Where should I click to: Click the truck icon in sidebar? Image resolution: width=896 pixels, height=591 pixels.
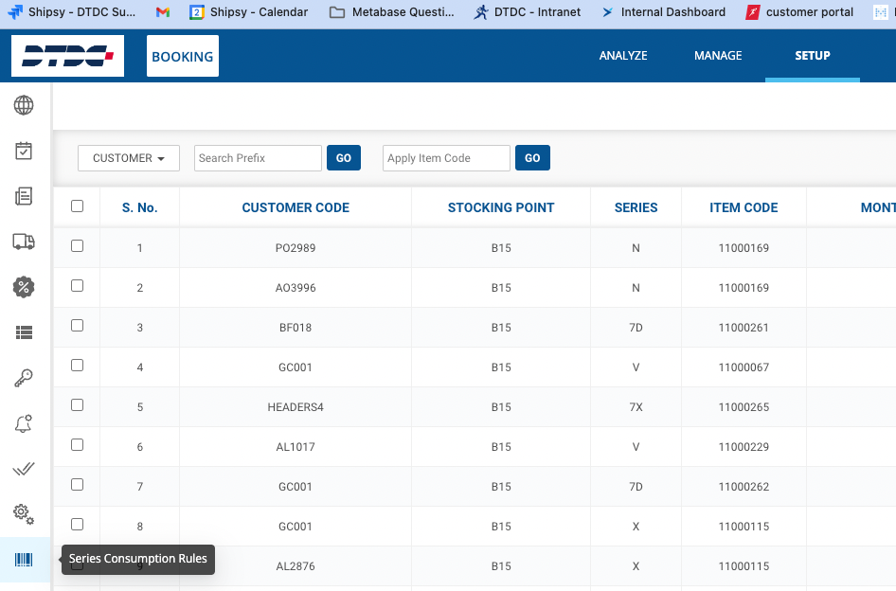point(24,242)
